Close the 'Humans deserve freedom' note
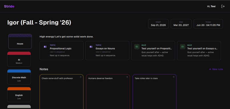Screen dimensions: 230x109 tap(127, 77)
